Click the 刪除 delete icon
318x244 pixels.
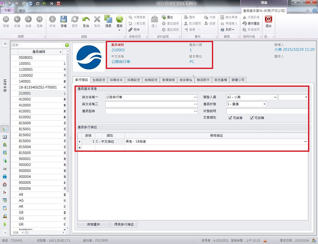tap(97, 19)
